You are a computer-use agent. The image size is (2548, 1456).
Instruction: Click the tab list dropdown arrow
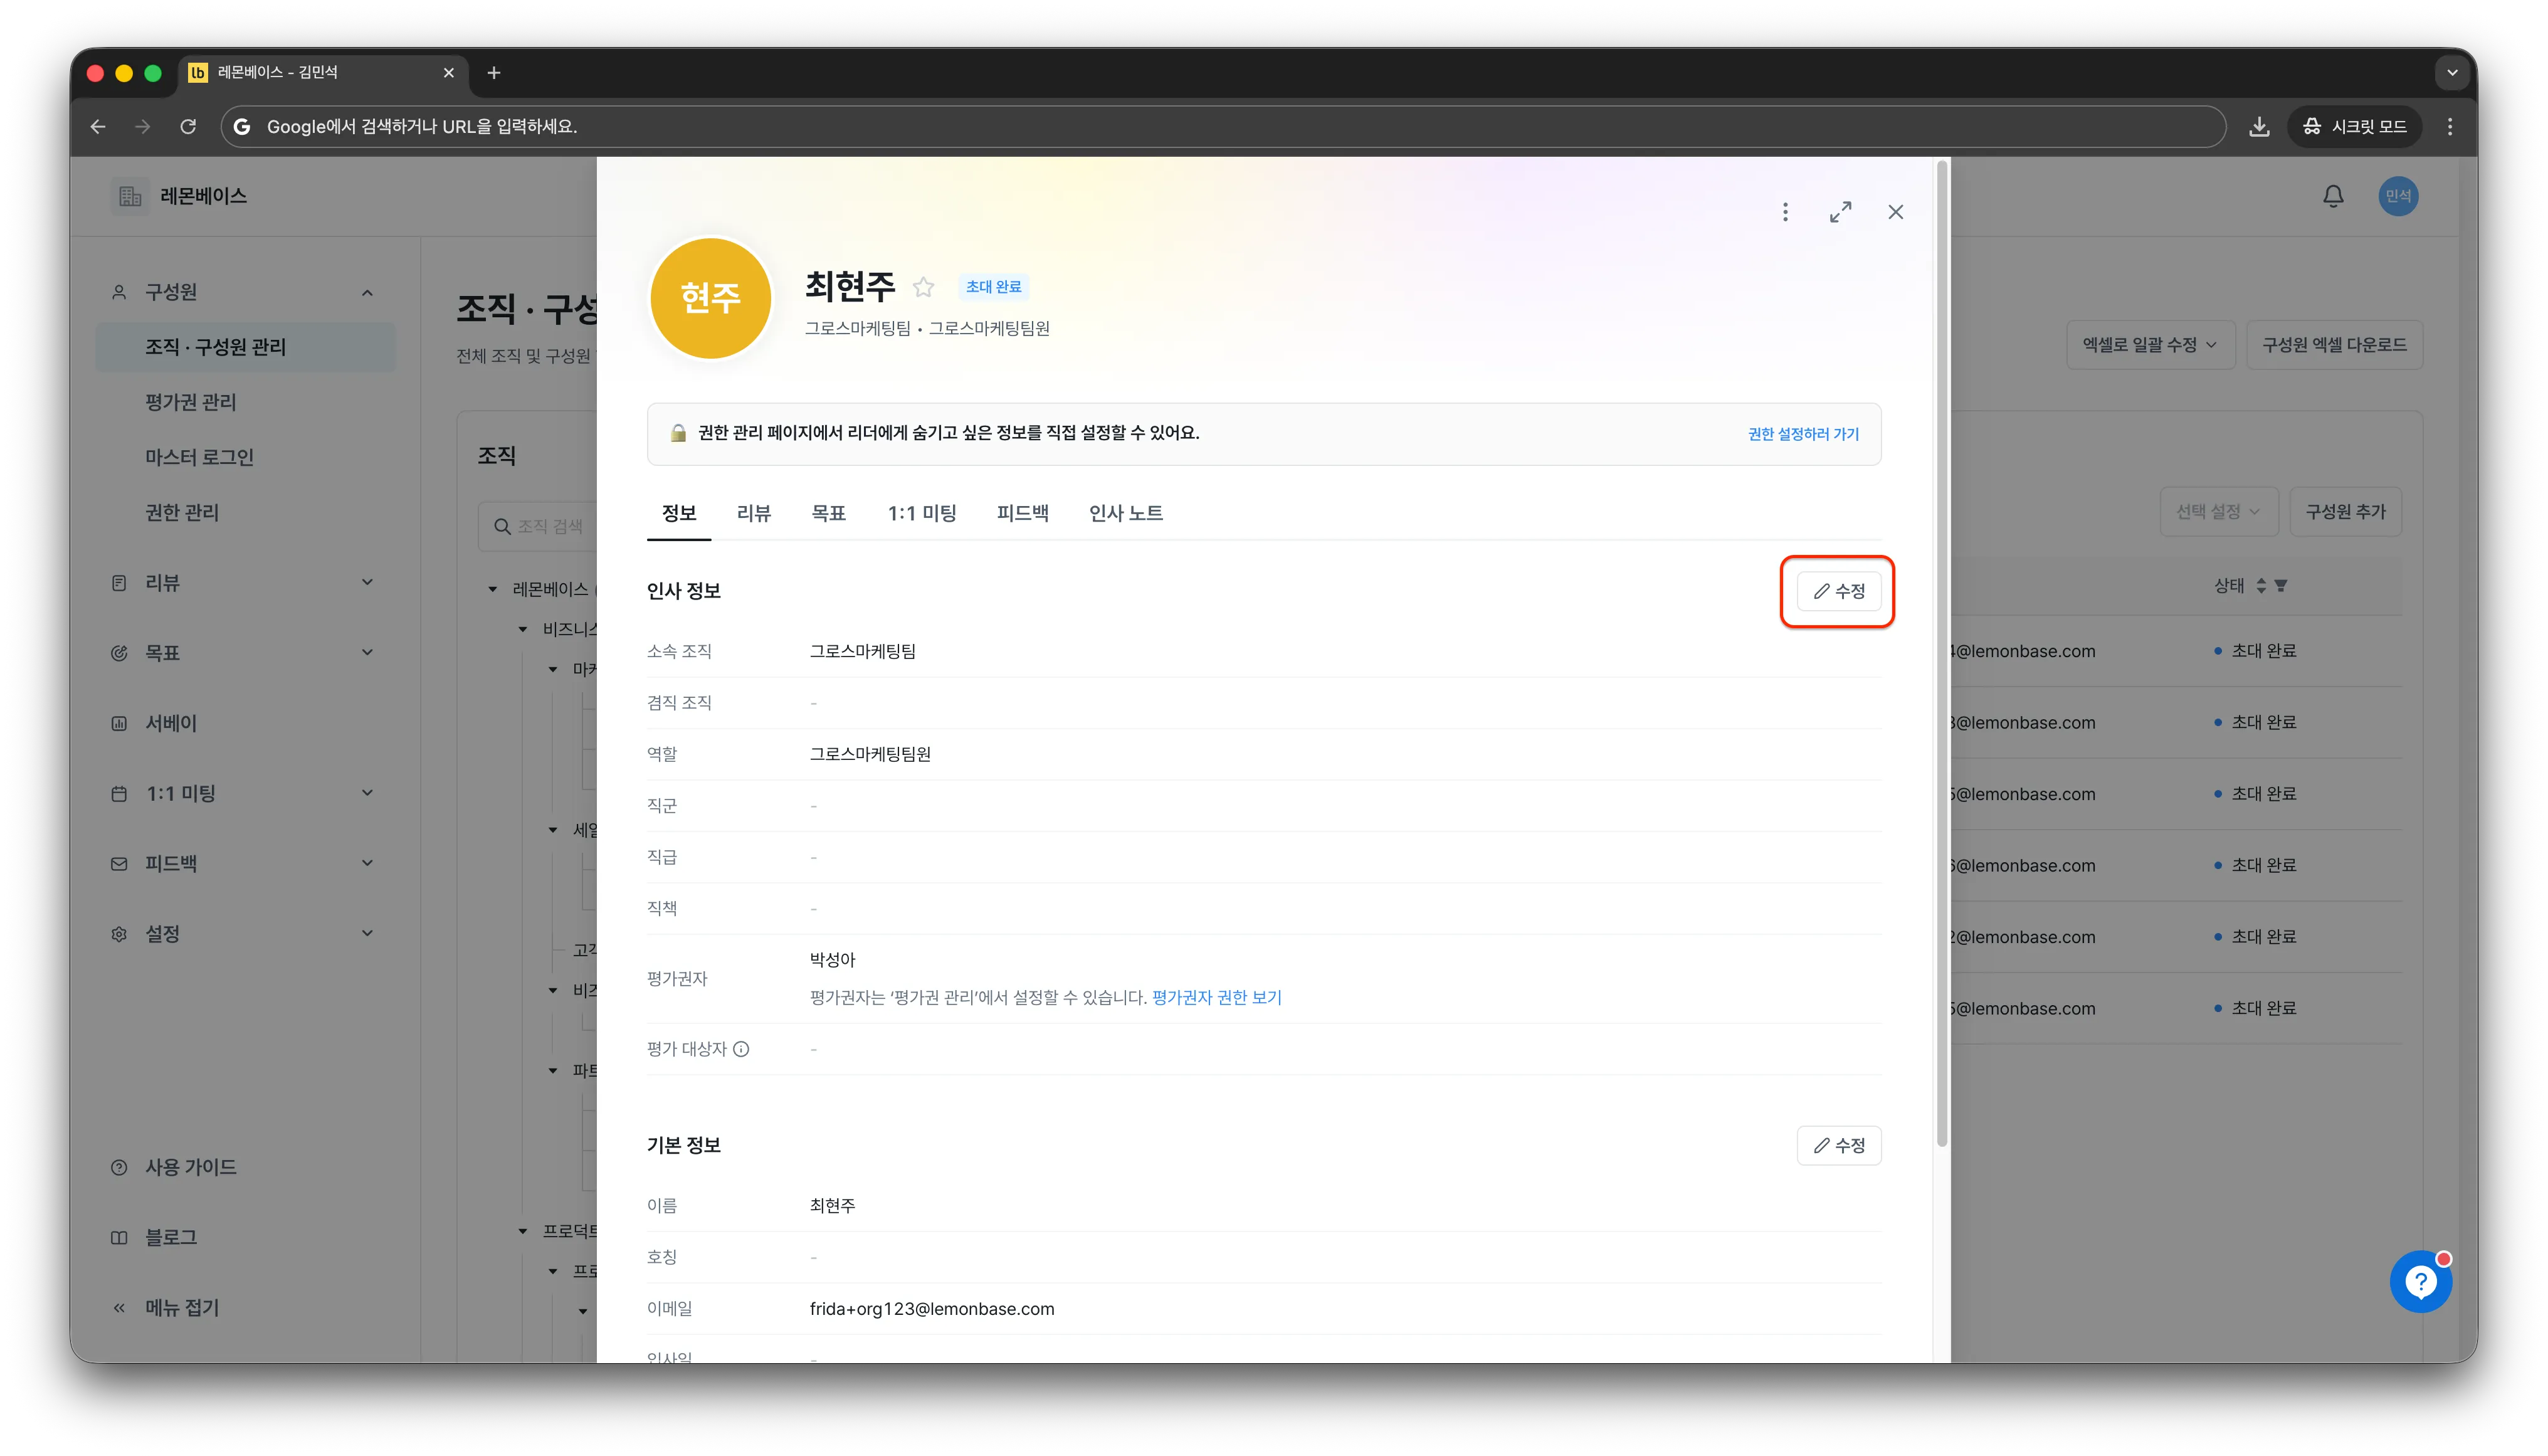coord(2451,73)
